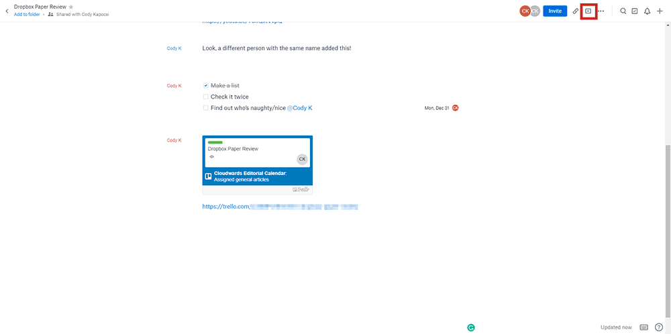Click the CK avatar on Trello card
This screenshot has width=671, height=334.
tap(302, 159)
